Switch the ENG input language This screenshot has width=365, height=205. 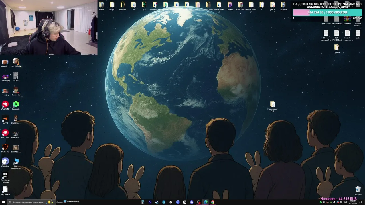pos(345,202)
